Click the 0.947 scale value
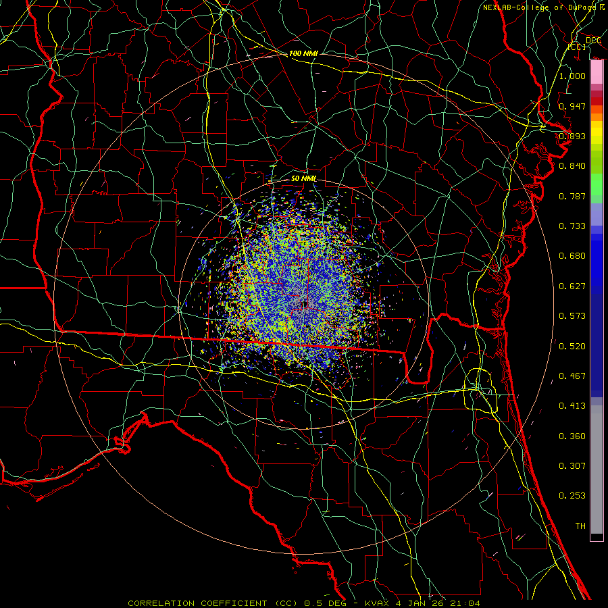This screenshot has width=608, height=608. 572,106
